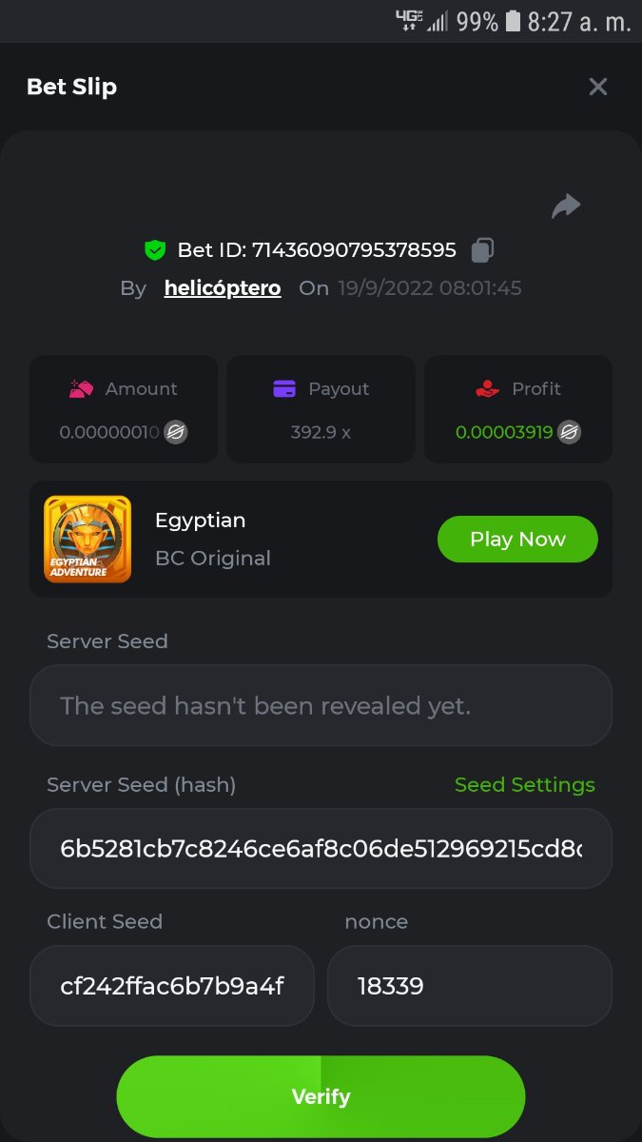642x1142 pixels.
Task: Tap the purple Payout card icon
Action: (x=284, y=388)
